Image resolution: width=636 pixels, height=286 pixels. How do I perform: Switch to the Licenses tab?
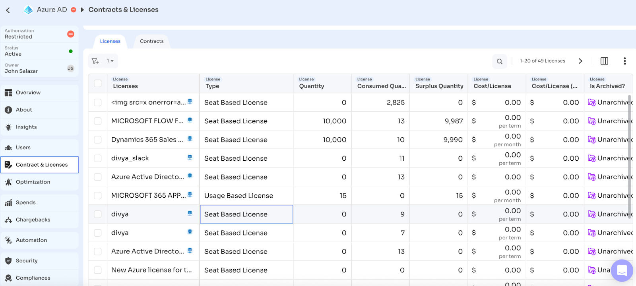coord(110,41)
